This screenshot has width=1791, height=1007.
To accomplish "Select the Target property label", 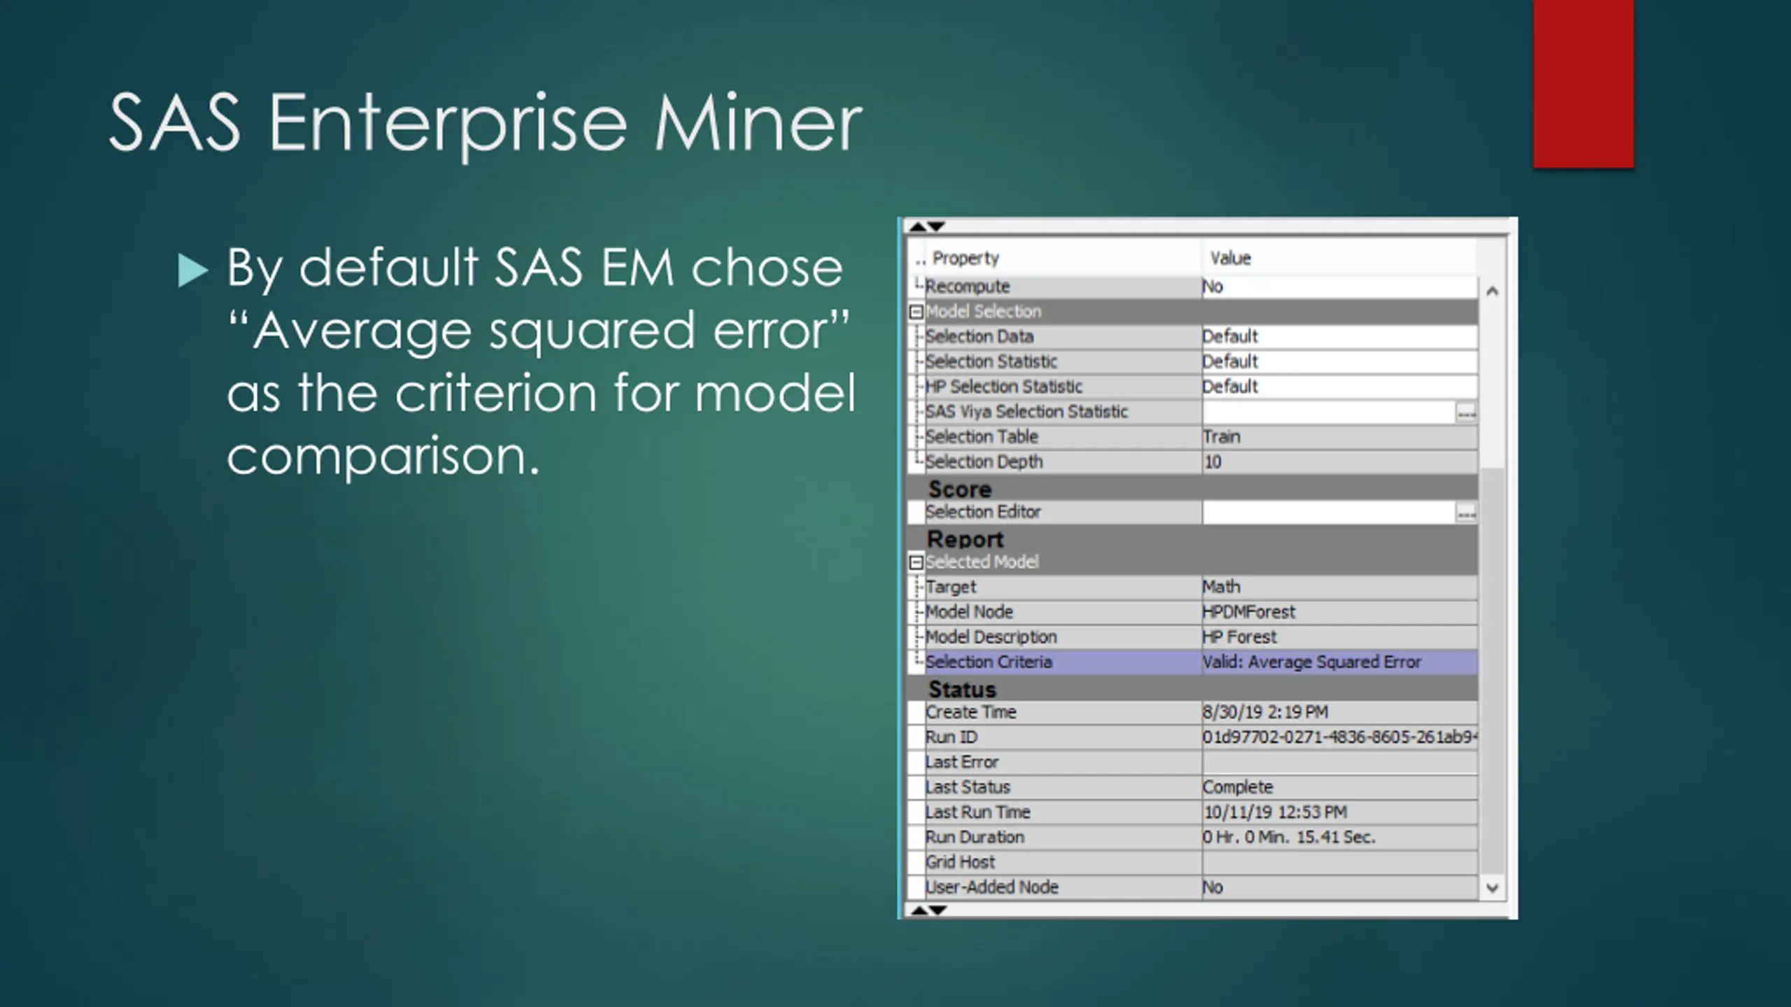I will click(x=950, y=587).
